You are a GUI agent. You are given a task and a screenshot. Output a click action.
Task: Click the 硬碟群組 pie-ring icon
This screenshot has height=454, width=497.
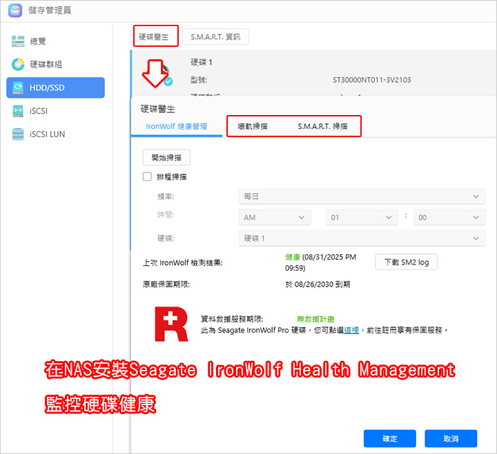[18, 64]
